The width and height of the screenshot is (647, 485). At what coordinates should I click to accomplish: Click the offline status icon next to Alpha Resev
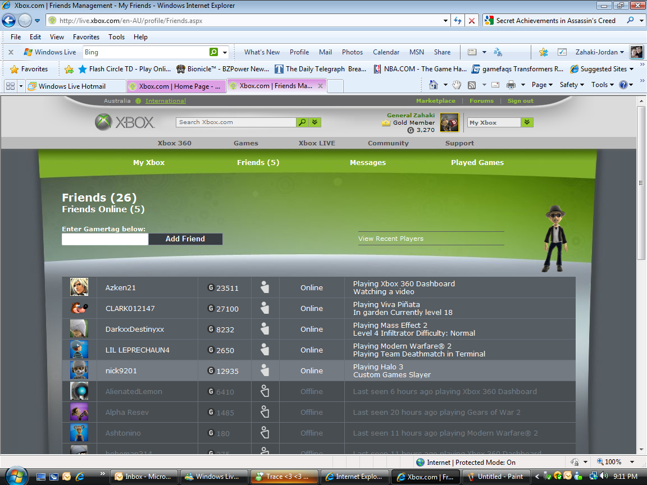pyautogui.click(x=265, y=412)
